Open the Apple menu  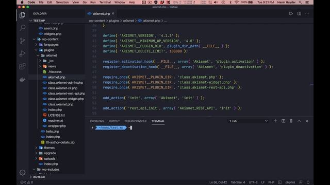click(22, 2)
